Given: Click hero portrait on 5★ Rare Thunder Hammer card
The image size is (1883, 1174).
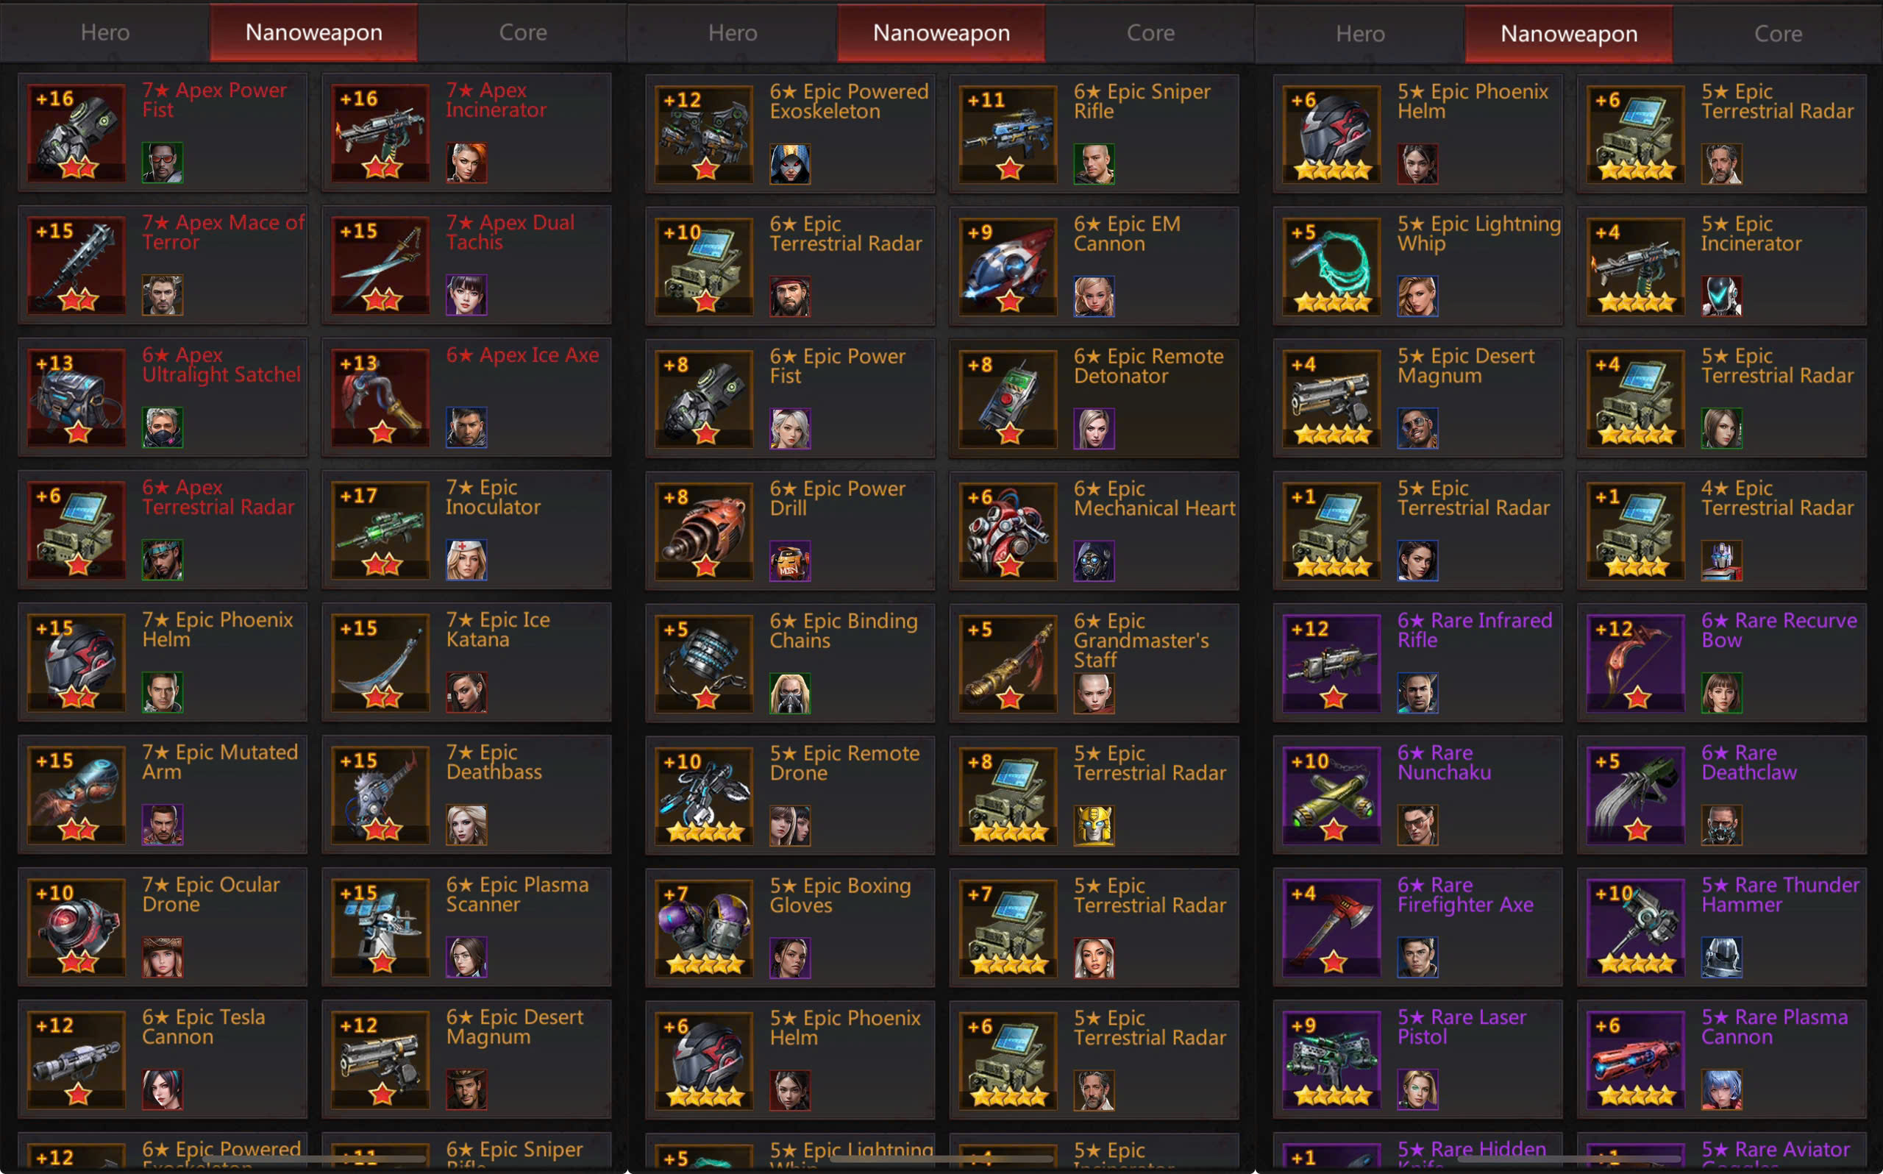Looking at the screenshot, I should click(1723, 958).
